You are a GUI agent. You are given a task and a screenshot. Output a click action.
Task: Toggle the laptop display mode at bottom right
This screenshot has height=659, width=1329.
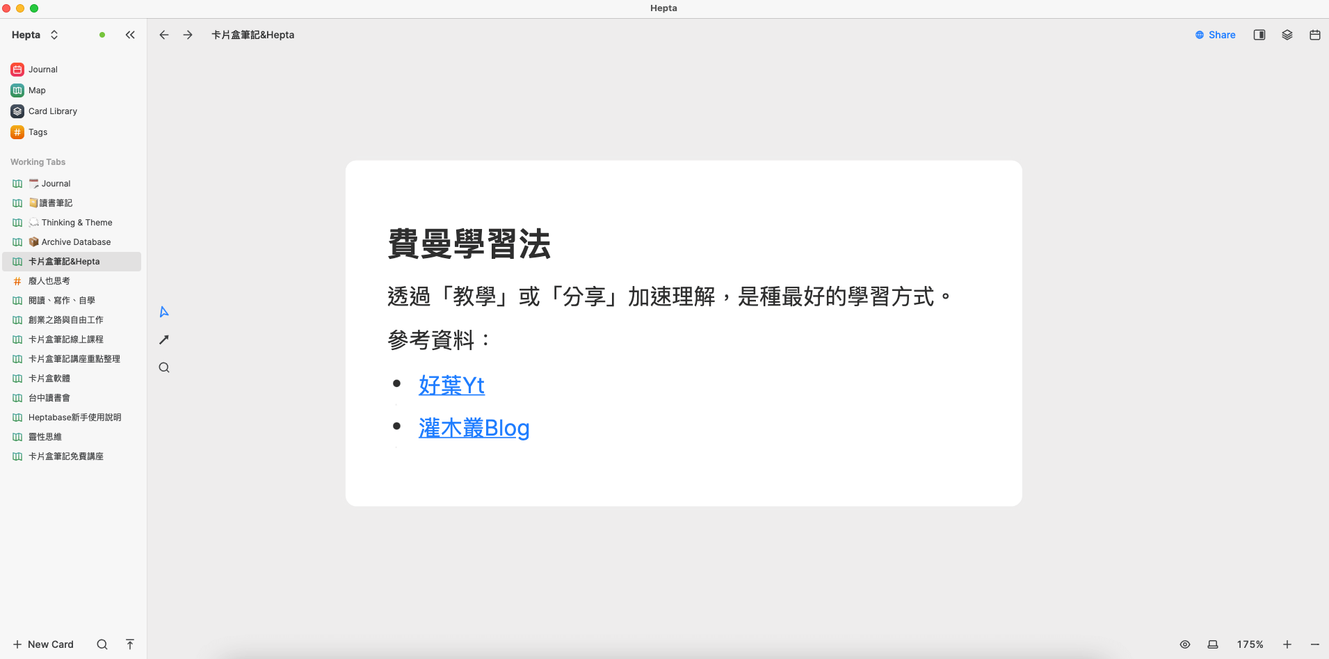click(x=1212, y=644)
